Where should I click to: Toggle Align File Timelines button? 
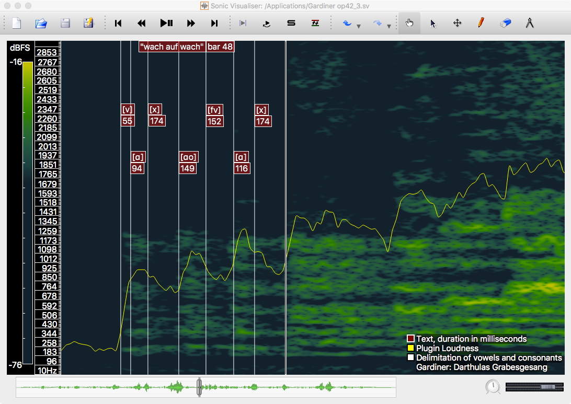click(x=315, y=24)
